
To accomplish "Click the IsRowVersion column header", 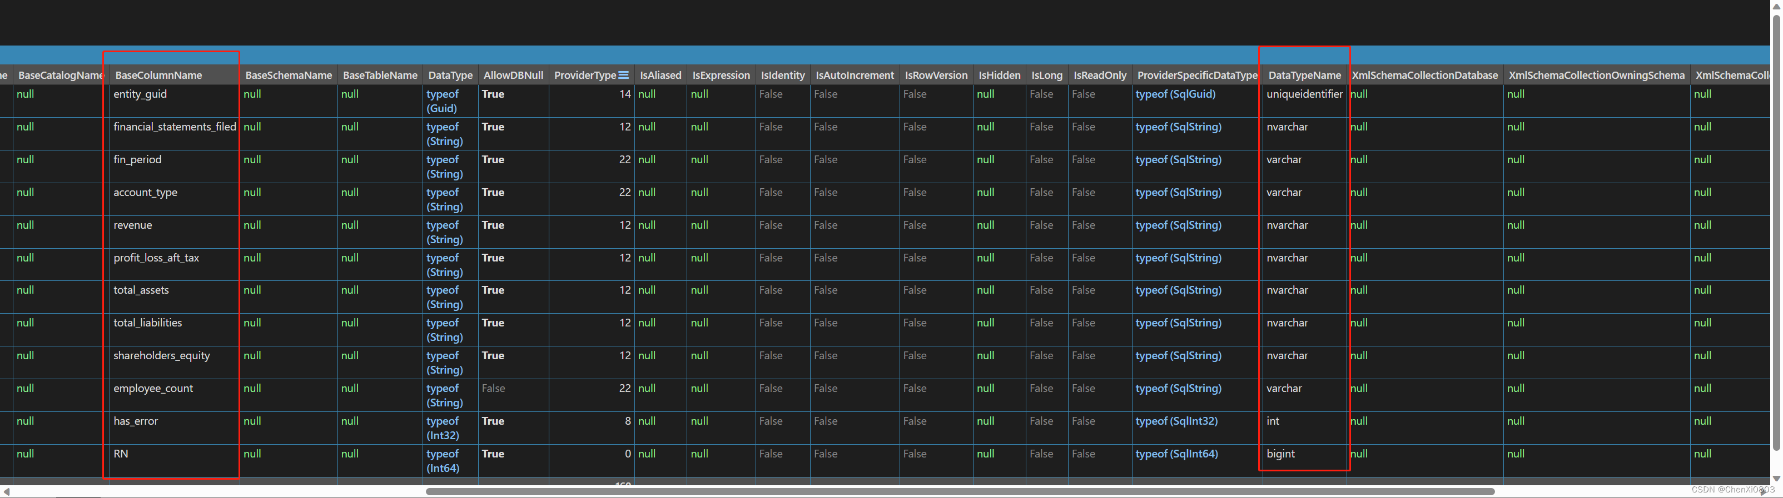I will 936,76.
